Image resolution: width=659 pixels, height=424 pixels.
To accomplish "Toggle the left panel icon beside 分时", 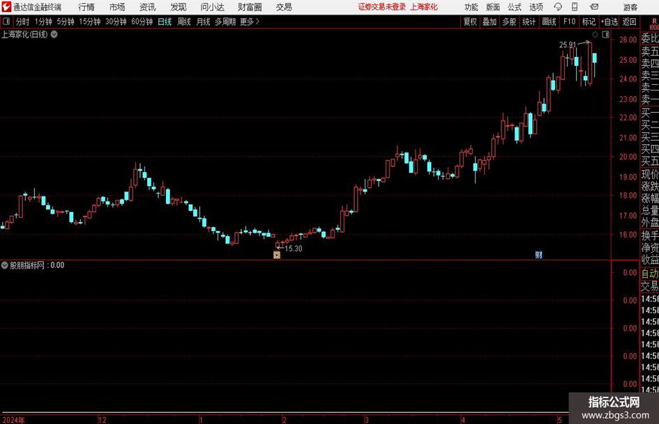I will pos(6,22).
